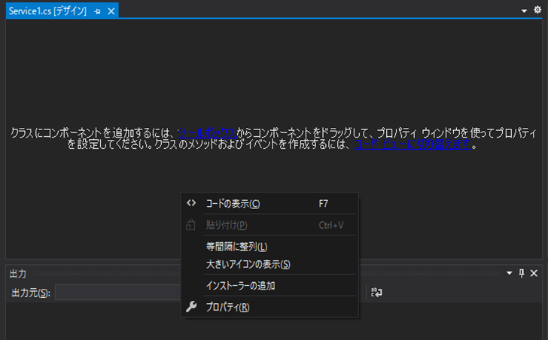Click the gear icon near tab strip
Image resolution: width=548 pixels, height=340 pixels.
tap(537, 10)
